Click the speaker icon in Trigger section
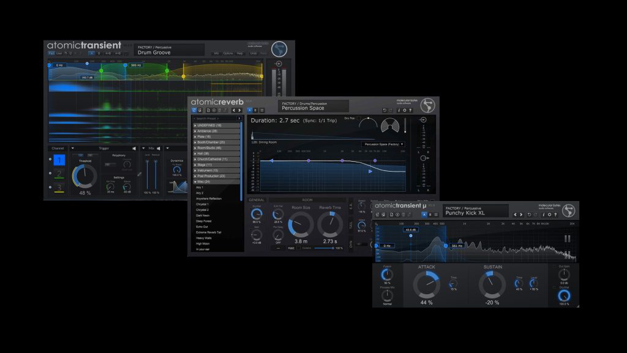This screenshot has width=627, height=353. [134, 148]
